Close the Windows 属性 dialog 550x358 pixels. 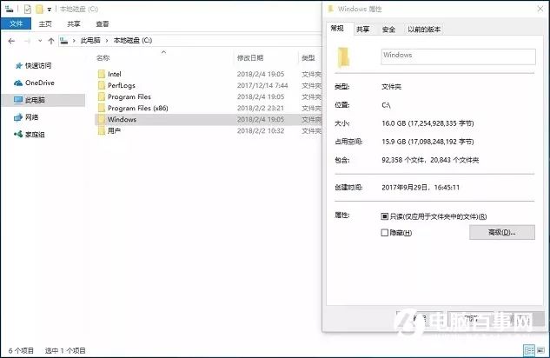[540, 9]
